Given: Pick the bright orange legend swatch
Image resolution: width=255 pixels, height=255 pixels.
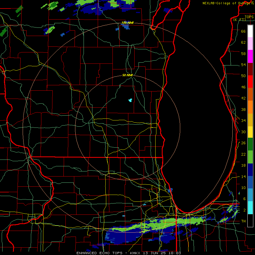Looking at the screenshot, I should click(250, 107).
